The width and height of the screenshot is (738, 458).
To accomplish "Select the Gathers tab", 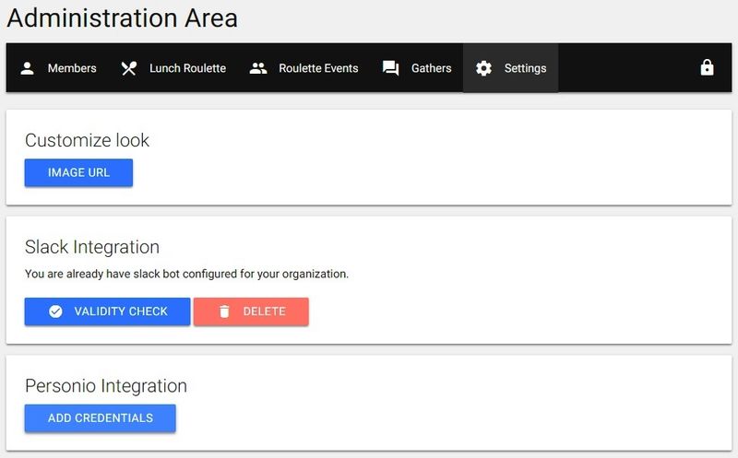I will point(431,68).
